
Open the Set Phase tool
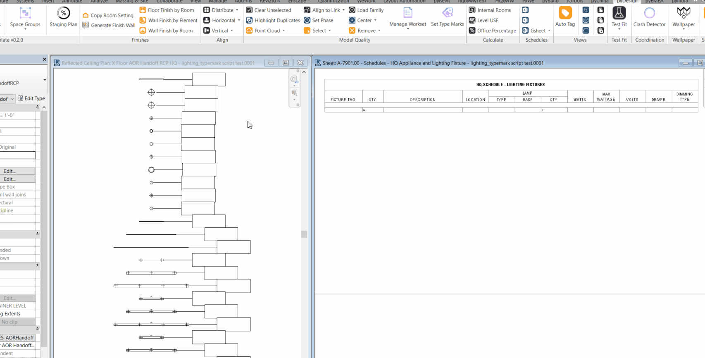tap(319, 20)
